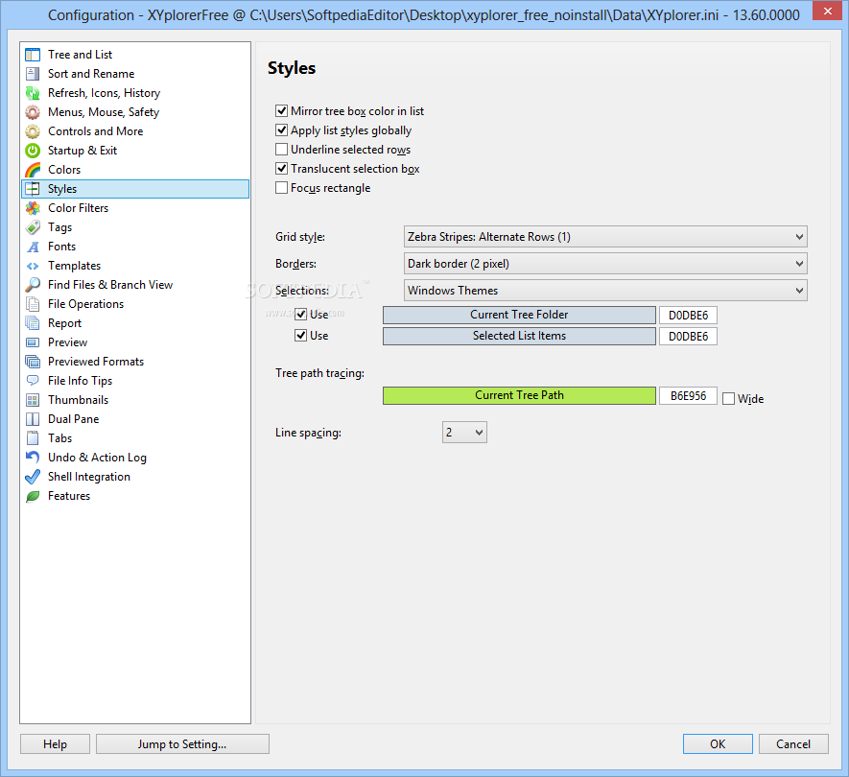The height and width of the screenshot is (777, 849).
Task: Disable Translucent selection box
Action: tap(281, 169)
